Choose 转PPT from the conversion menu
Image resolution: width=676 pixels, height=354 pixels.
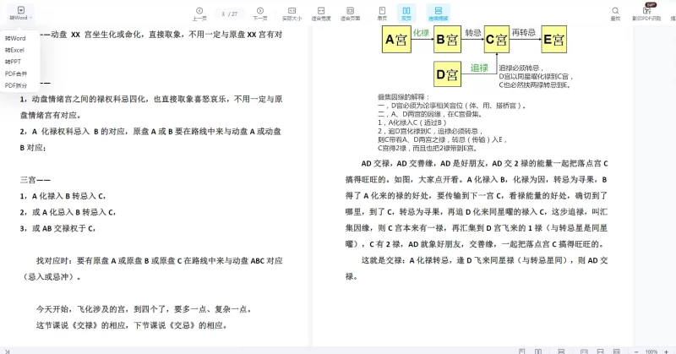pos(14,62)
